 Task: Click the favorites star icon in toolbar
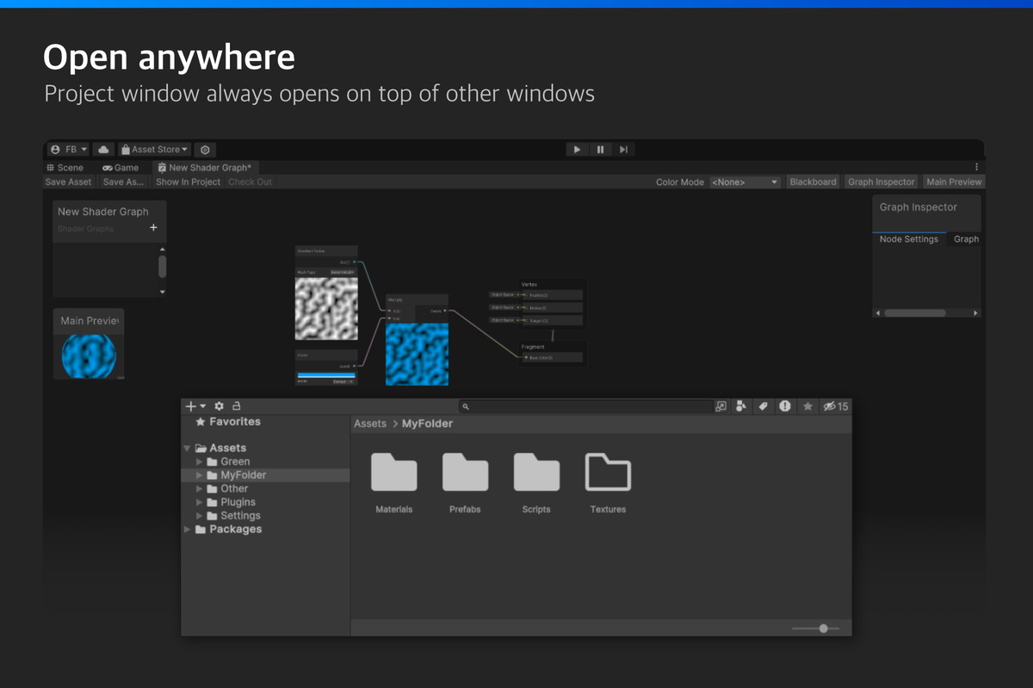(x=807, y=406)
